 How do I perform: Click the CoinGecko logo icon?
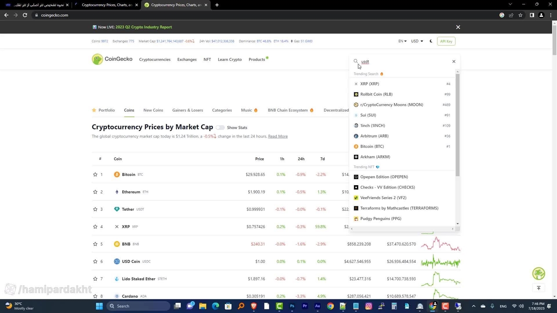pos(97,59)
